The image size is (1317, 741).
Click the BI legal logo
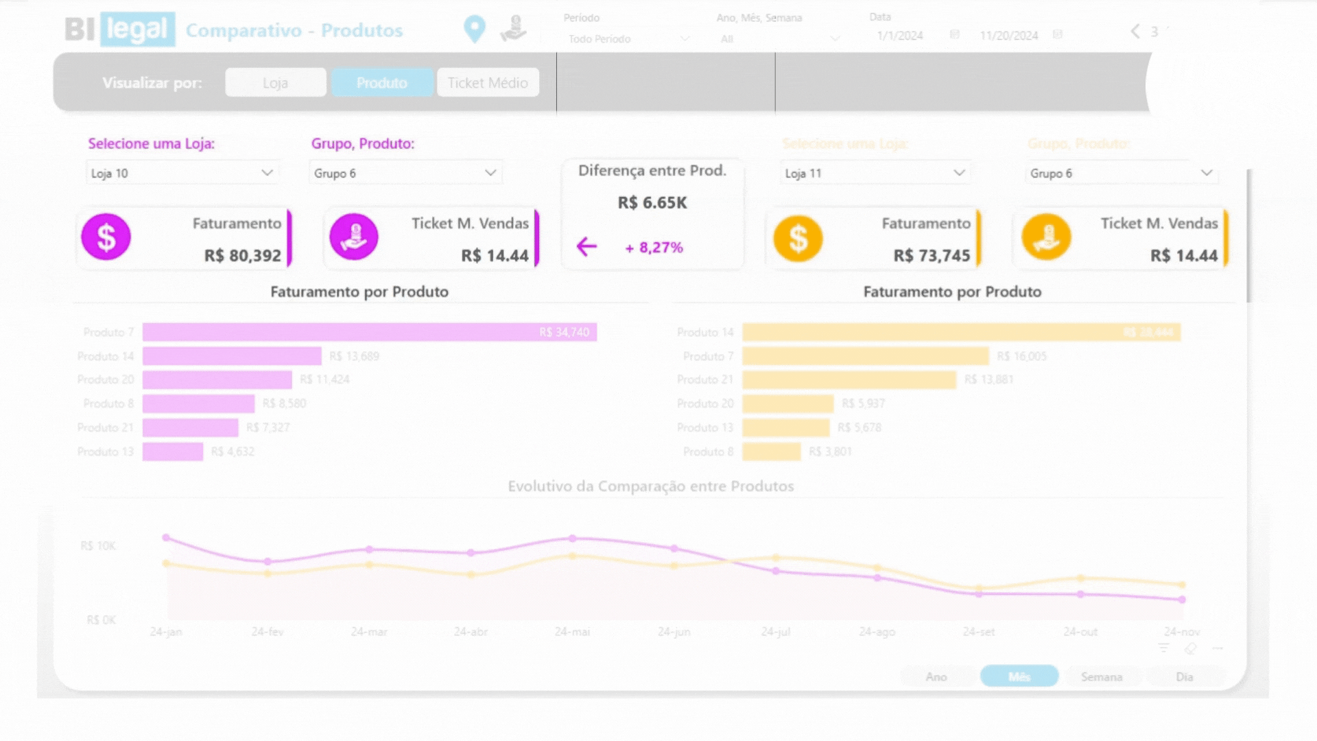(x=120, y=30)
